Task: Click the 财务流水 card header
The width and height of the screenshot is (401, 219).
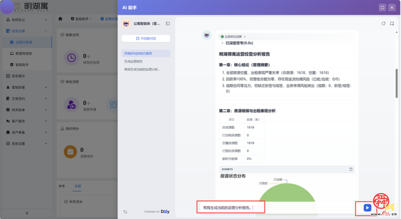Action: [x=73, y=202]
